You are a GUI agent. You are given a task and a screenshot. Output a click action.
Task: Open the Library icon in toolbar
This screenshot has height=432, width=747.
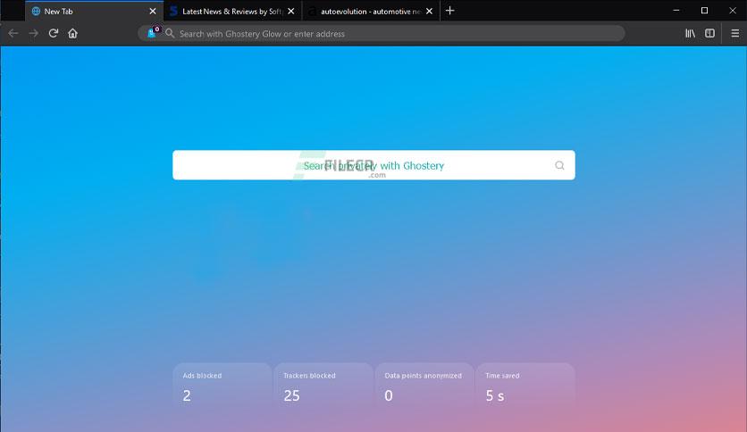[x=690, y=33]
